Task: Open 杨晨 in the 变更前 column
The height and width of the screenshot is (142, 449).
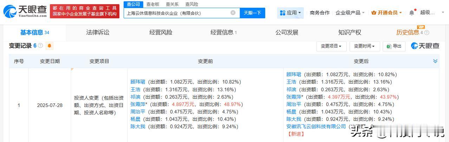Action: 135,119
